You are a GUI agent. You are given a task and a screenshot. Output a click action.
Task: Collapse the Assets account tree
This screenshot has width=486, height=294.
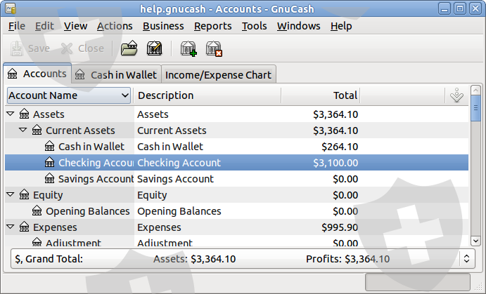click(x=11, y=114)
